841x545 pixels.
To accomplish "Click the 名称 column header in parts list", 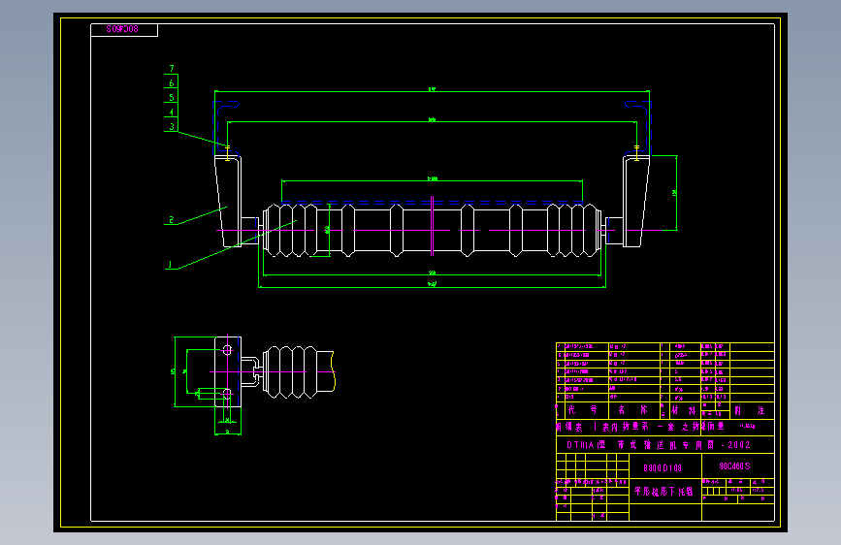I will [632, 410].
